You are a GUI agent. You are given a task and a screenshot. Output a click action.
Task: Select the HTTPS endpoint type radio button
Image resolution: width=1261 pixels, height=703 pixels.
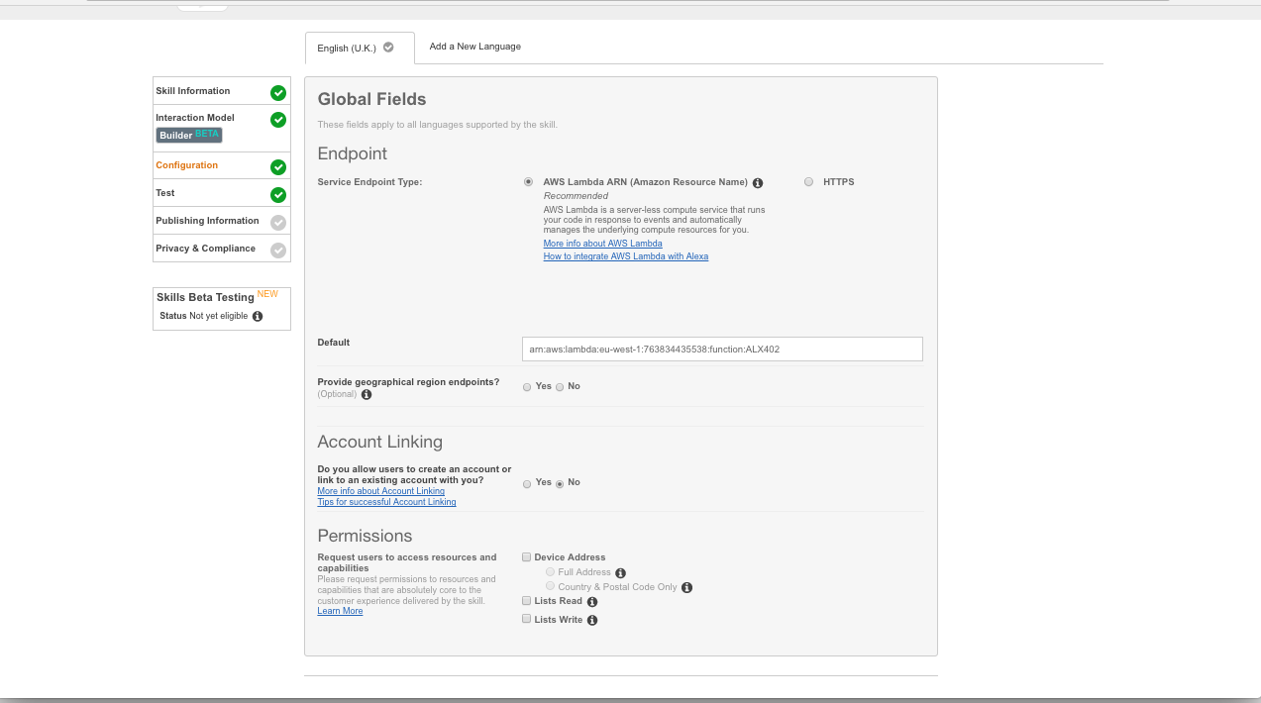tap(808, 181)
